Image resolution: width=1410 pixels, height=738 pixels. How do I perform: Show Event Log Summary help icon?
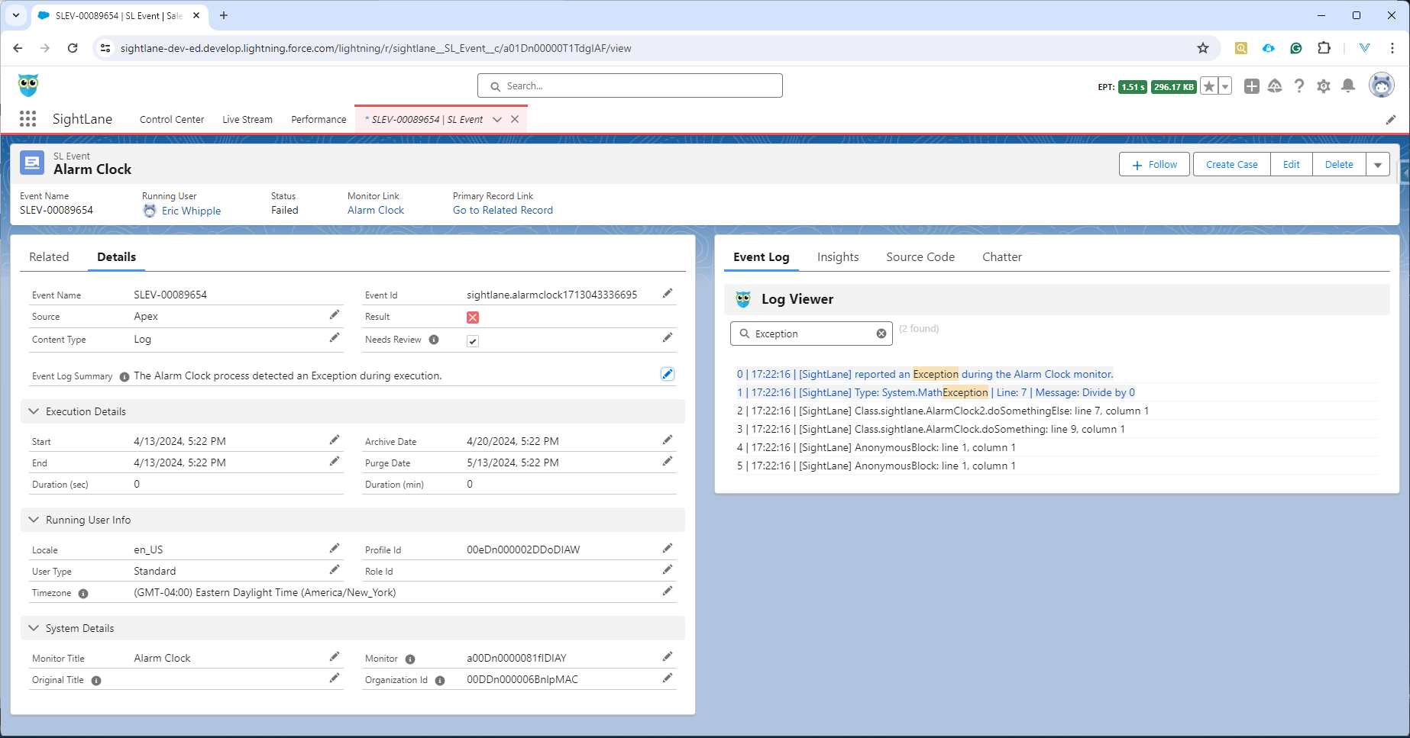click(x=125, y=376)
